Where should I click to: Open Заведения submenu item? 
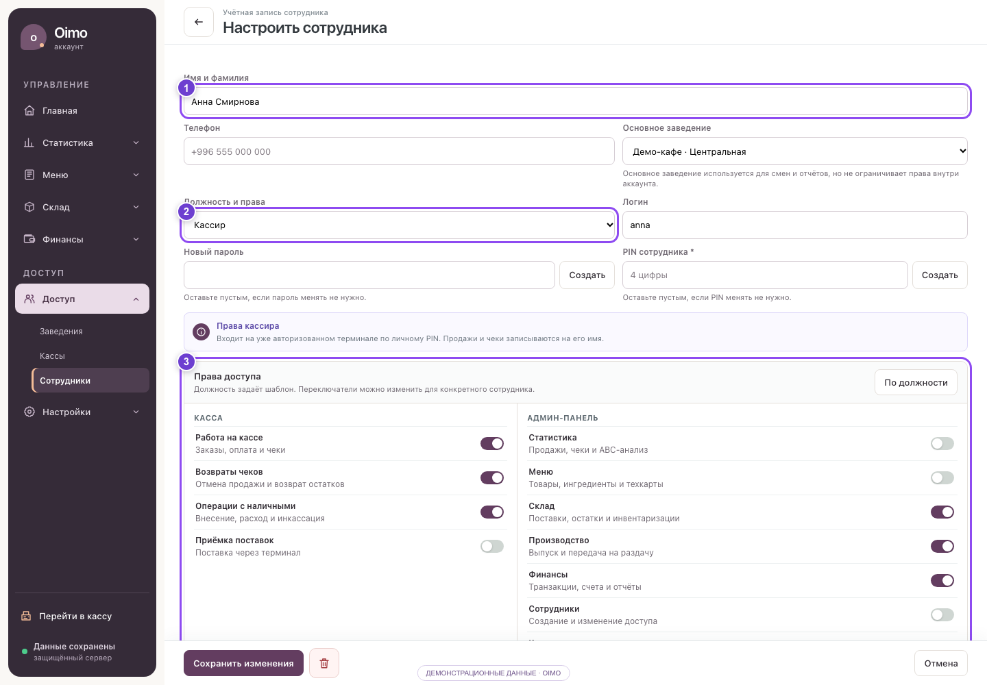[90, 331]
